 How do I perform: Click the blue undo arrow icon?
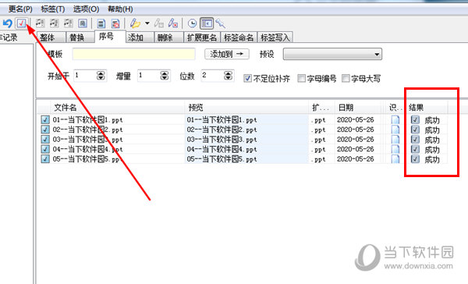7,23
